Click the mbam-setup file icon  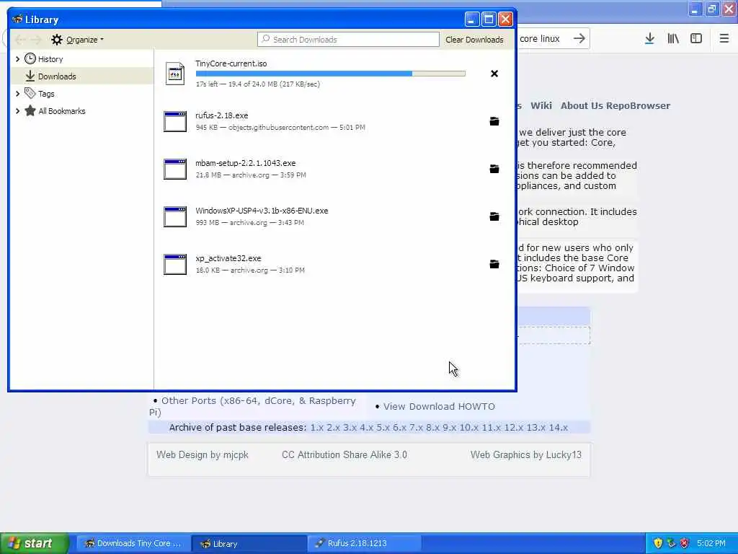[175, 169]
